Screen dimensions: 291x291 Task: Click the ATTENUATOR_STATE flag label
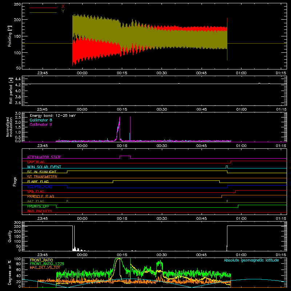tap(44, 157)
